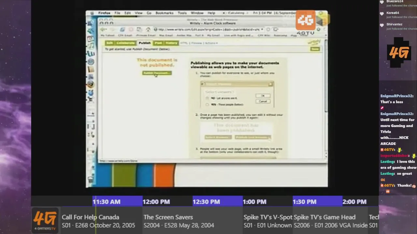This screenshot has width=417, height=234.
Task: Click the Korea64 follower name
Action: [x=393, y=13]
